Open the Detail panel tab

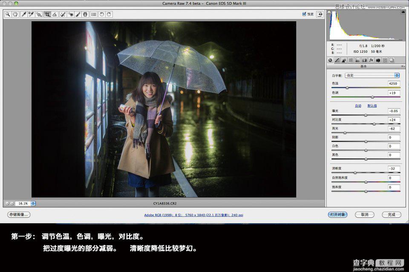(344, 60)
